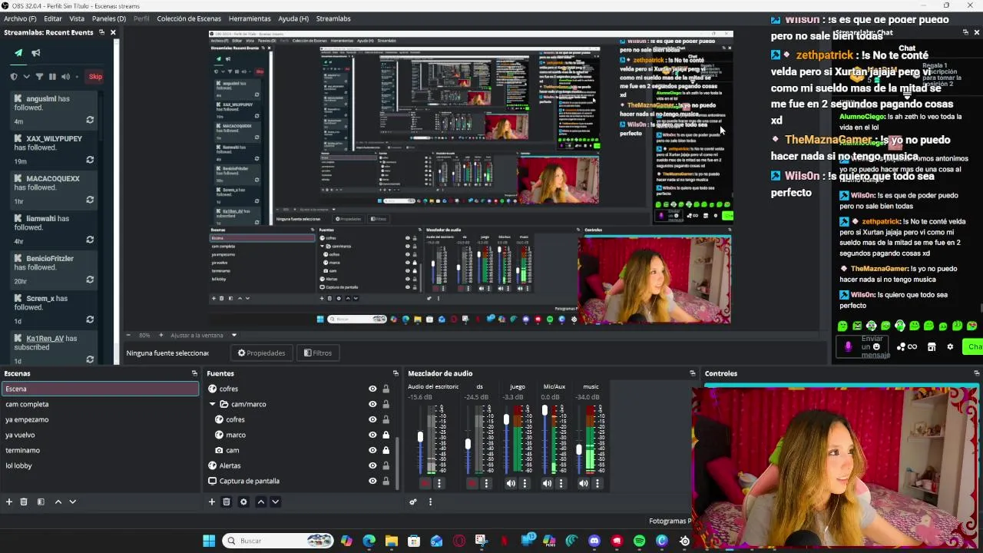The height and width of the screenshot is (553, 983).
Task: Toggle visibility of Captura de pantalla source
Action: [x=372, y=482]
